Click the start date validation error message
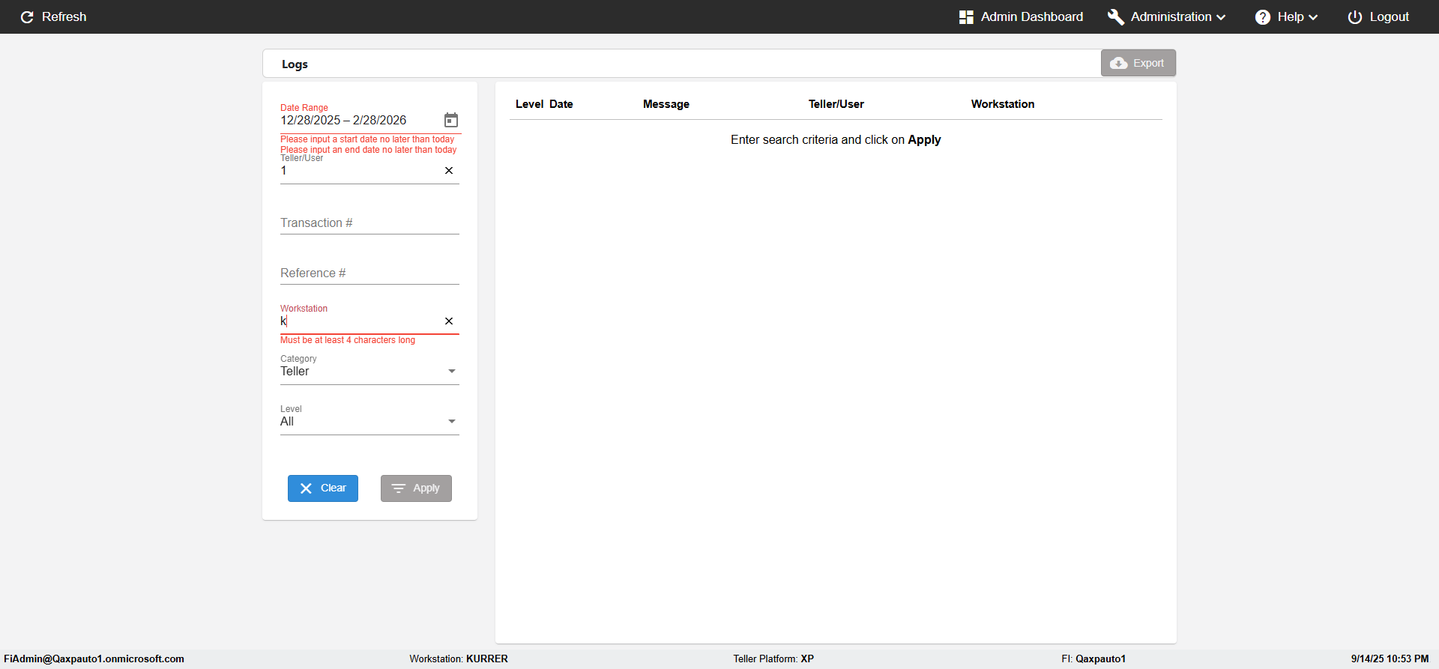Image resolution: width=1439 pixels, height=669 pixels. pyautogui.click(x=367, y=139)
